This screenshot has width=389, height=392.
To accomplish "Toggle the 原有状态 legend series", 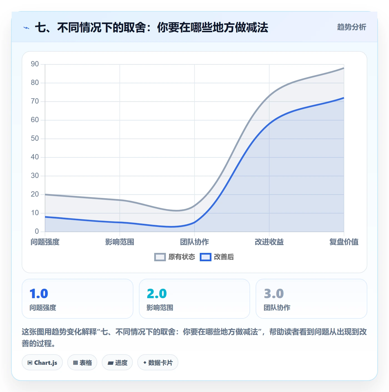I will click(174, 257).
